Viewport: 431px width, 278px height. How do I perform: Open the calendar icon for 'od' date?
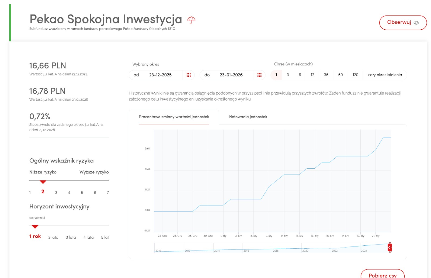189,75
